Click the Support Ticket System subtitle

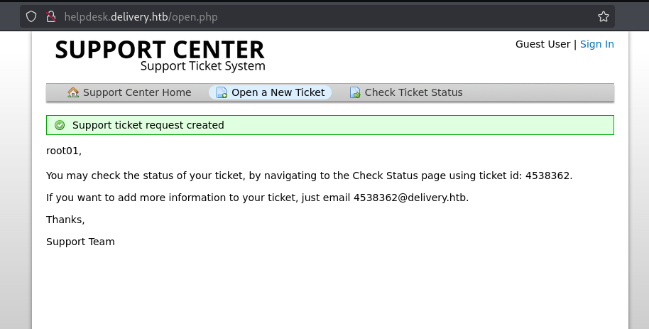203,66
